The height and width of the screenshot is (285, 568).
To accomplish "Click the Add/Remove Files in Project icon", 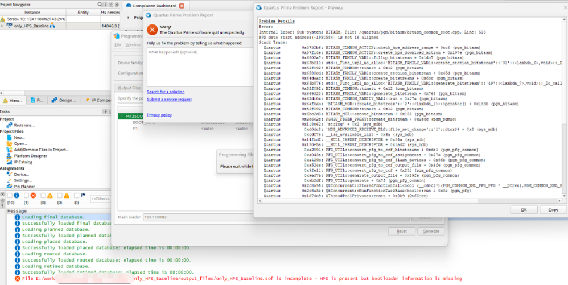I will (10, 150).
